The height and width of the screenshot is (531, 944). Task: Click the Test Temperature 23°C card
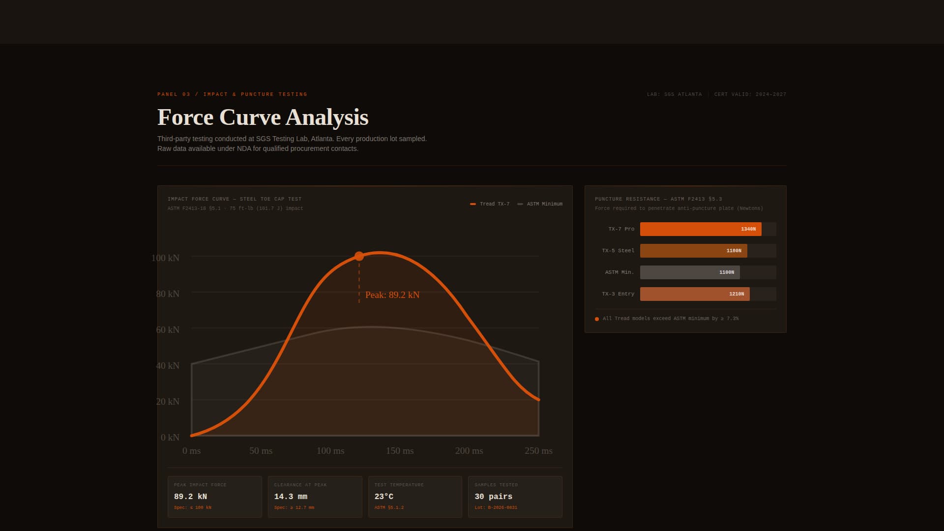click(x=415, y=497)
